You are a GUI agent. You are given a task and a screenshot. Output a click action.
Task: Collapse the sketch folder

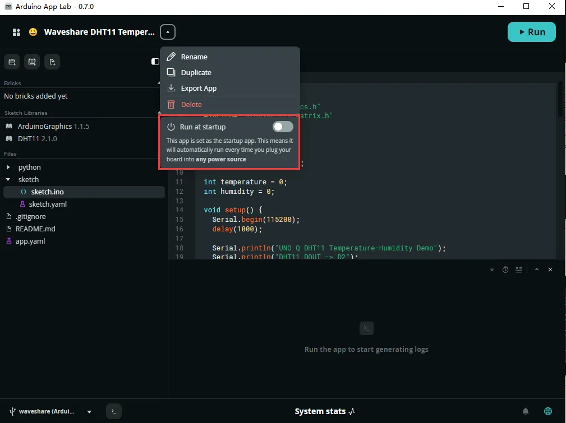(8, 180)
